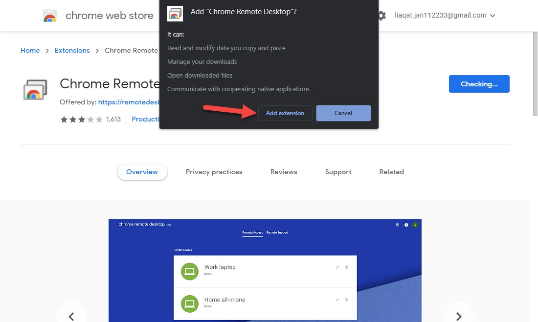
Task: Select the Support tab
Action: tap(338, 172)
